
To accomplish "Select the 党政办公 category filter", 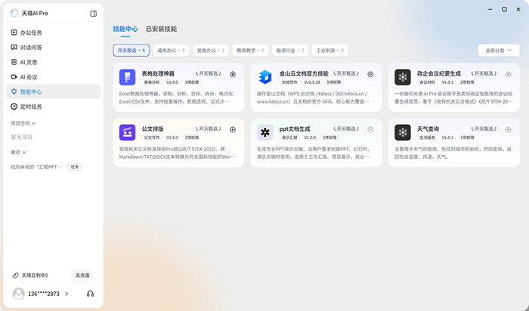I will point(211,50).
